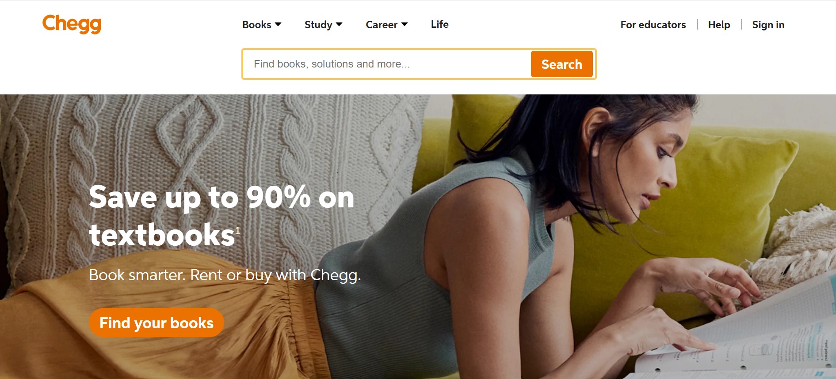Click the footnote 1 superscript after textbooks
Viewport: 836px width, 379px height.
click(237, 230)
